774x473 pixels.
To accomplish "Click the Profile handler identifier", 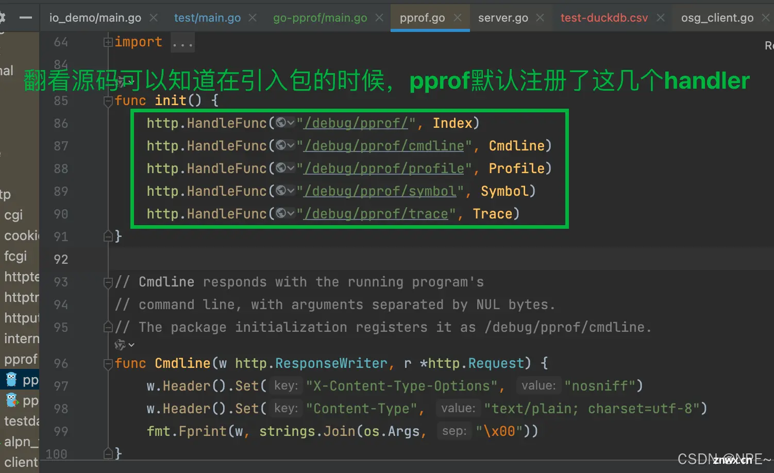I will coord(516,168).
